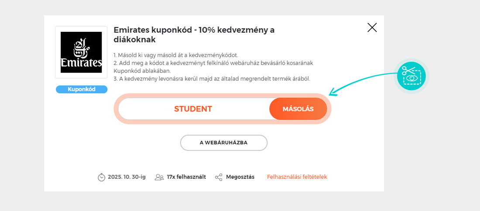This screenshot has height=211, width=480.
Task: Click instruction step 2 about adding the code
Action: (x=213, y=63)
